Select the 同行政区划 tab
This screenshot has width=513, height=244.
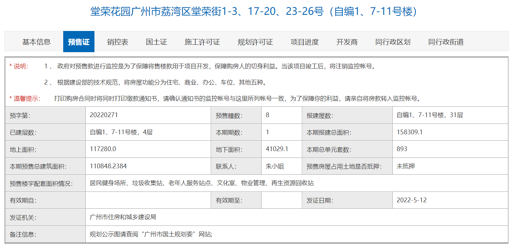pos(393,42)
